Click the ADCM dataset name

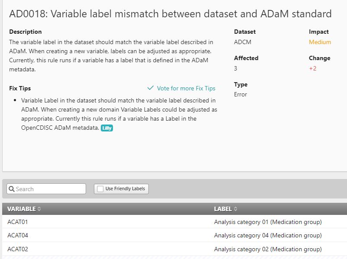pyautogui.click(x=243, y=42)
